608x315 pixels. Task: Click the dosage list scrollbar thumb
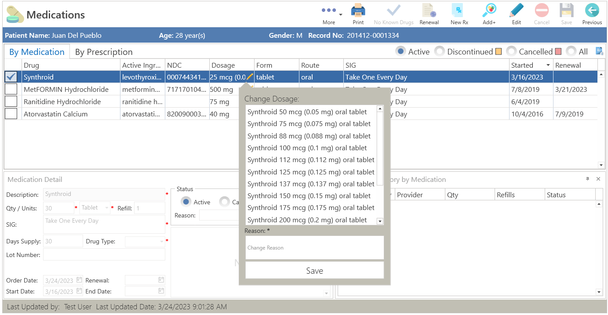380,149
